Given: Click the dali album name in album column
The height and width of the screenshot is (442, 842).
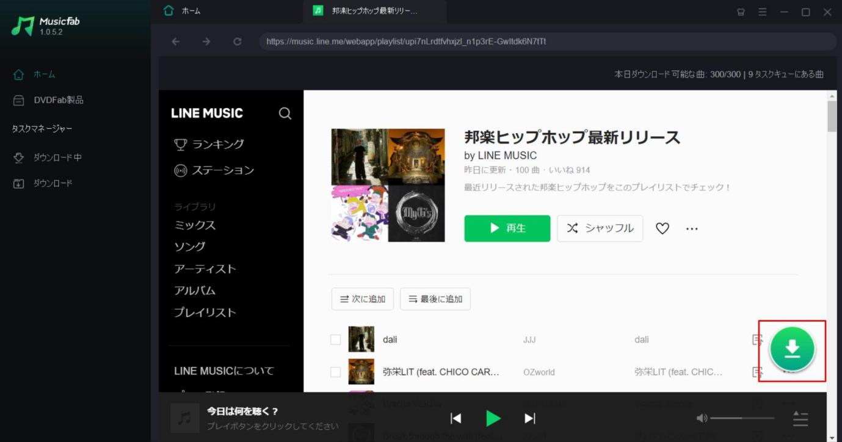Looking at the screenshot, I should [x=642, y=339].
